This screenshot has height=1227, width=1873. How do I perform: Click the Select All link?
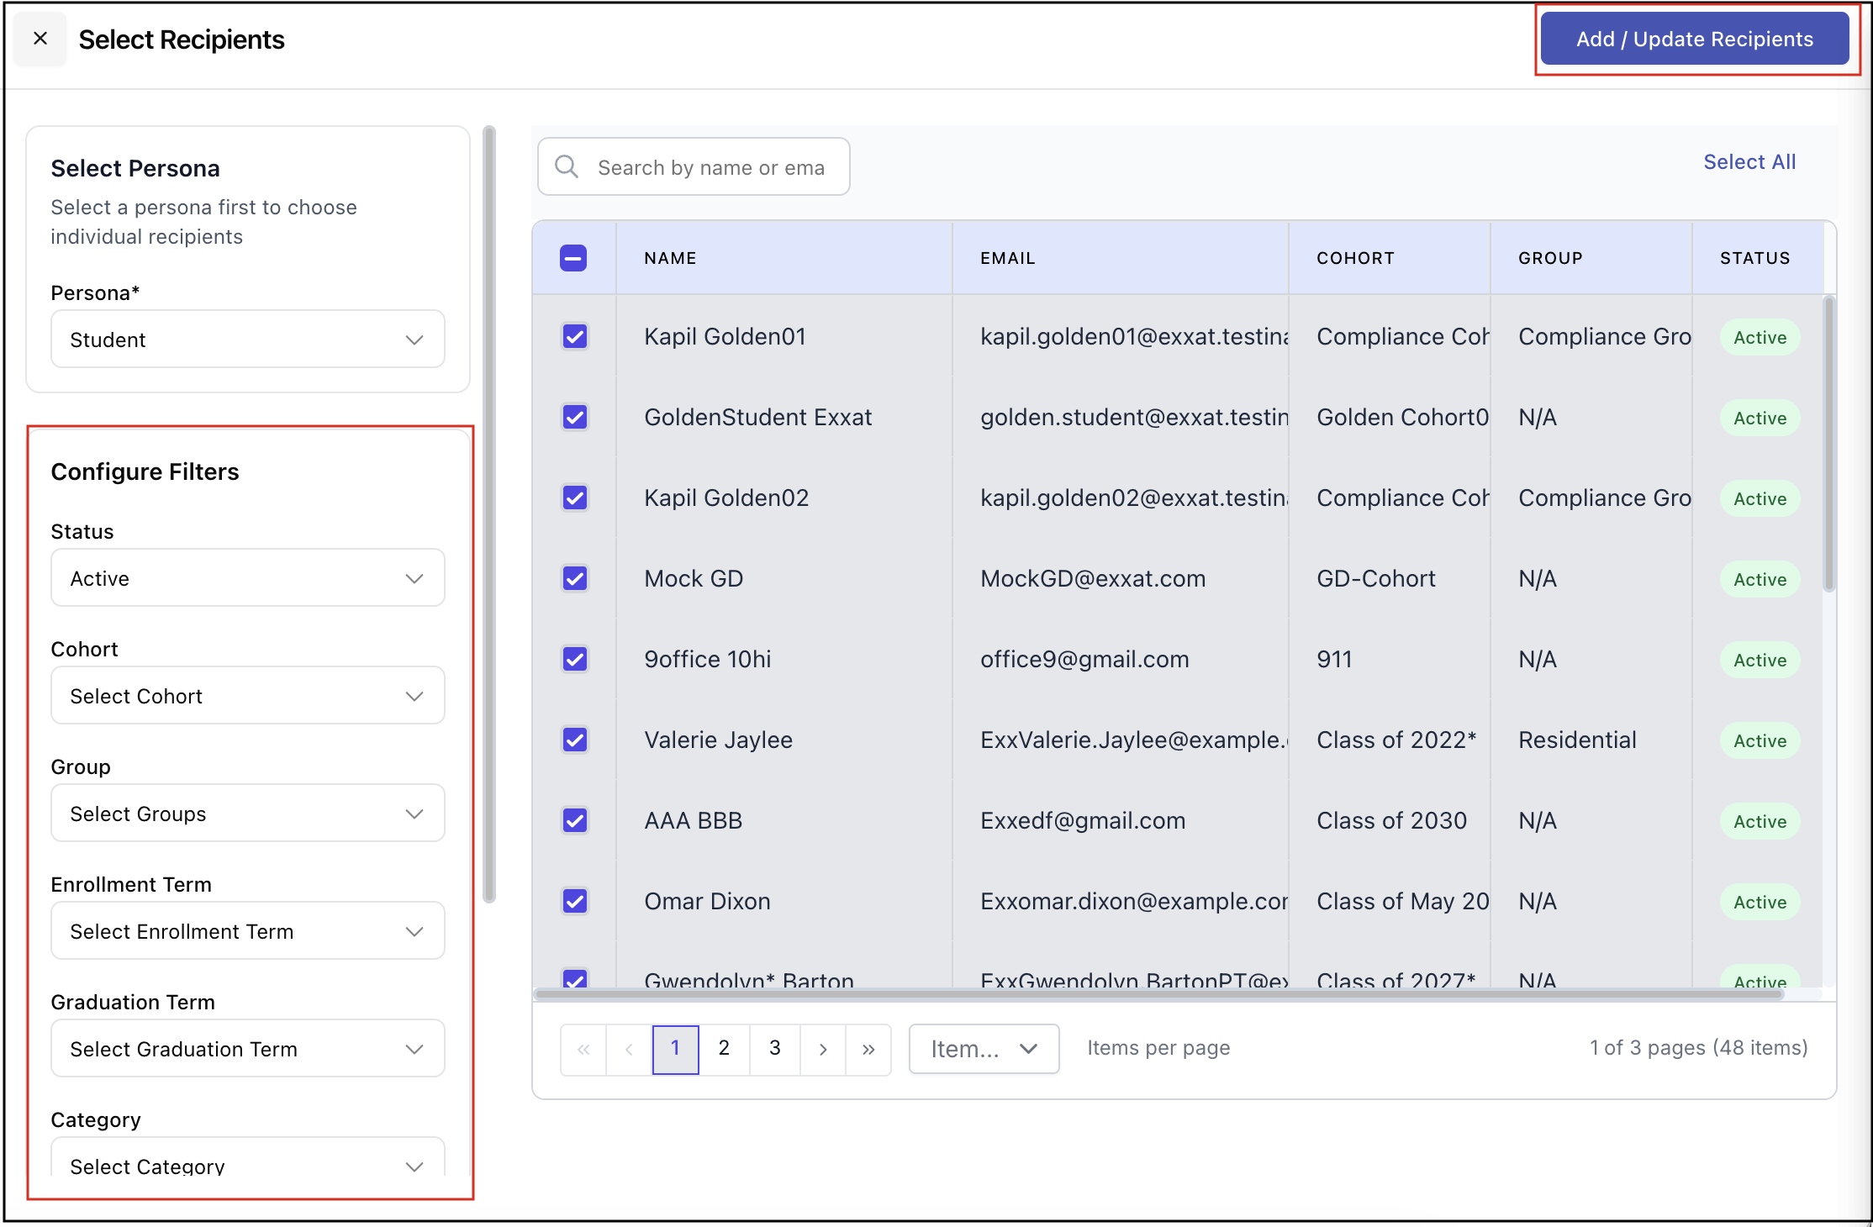[x=1749, y=162]
